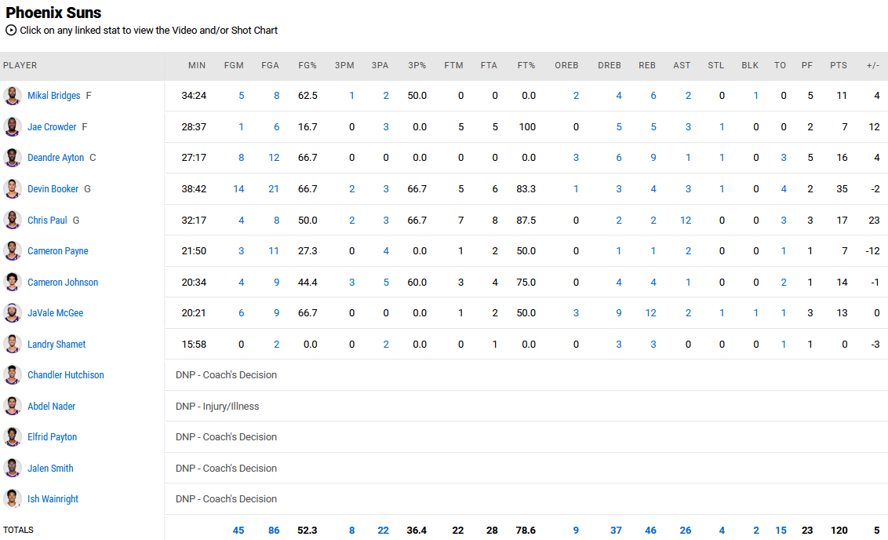This screenshot has width=888, height=540.
Task: View team total 45 field goals made
Action: click(x=238, y=531)
